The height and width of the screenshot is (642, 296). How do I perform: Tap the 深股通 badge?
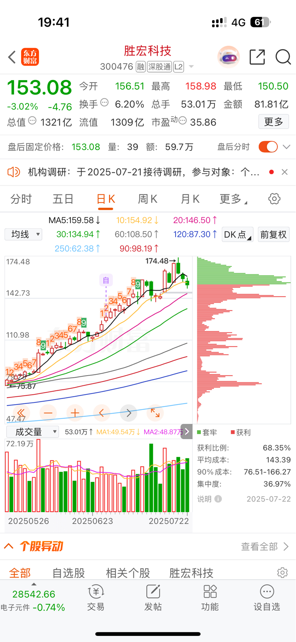coord(159,67)
